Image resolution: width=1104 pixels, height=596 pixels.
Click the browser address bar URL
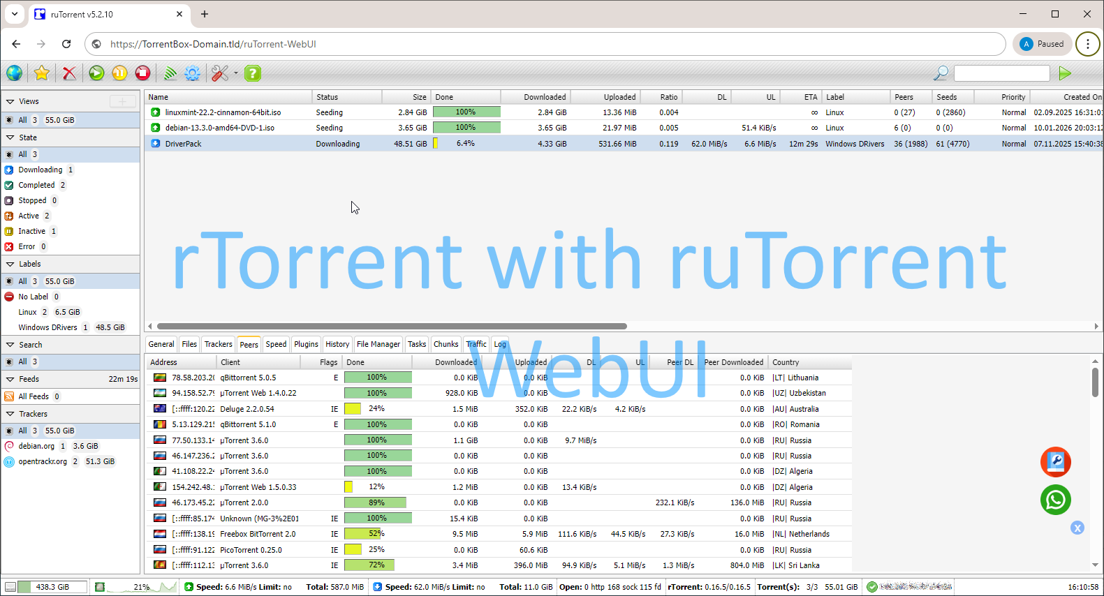pyautogui.click(x=213, y=44)
